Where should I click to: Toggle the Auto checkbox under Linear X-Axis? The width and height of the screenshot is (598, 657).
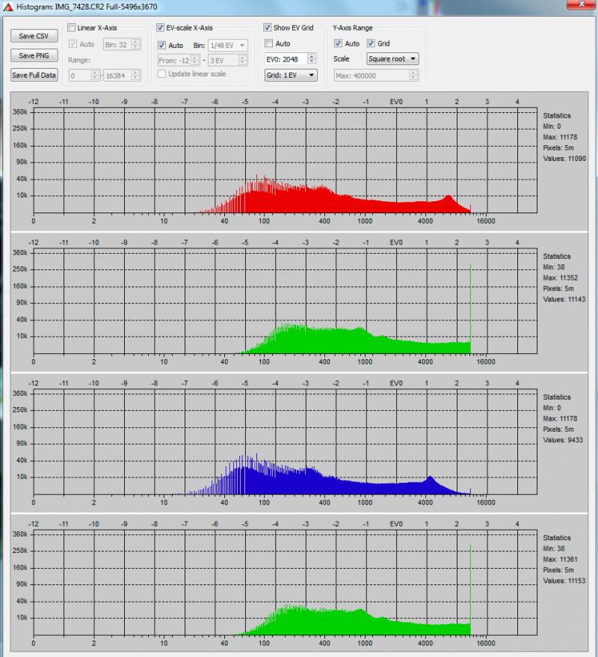pyautogui.click(x=73, y=44)
